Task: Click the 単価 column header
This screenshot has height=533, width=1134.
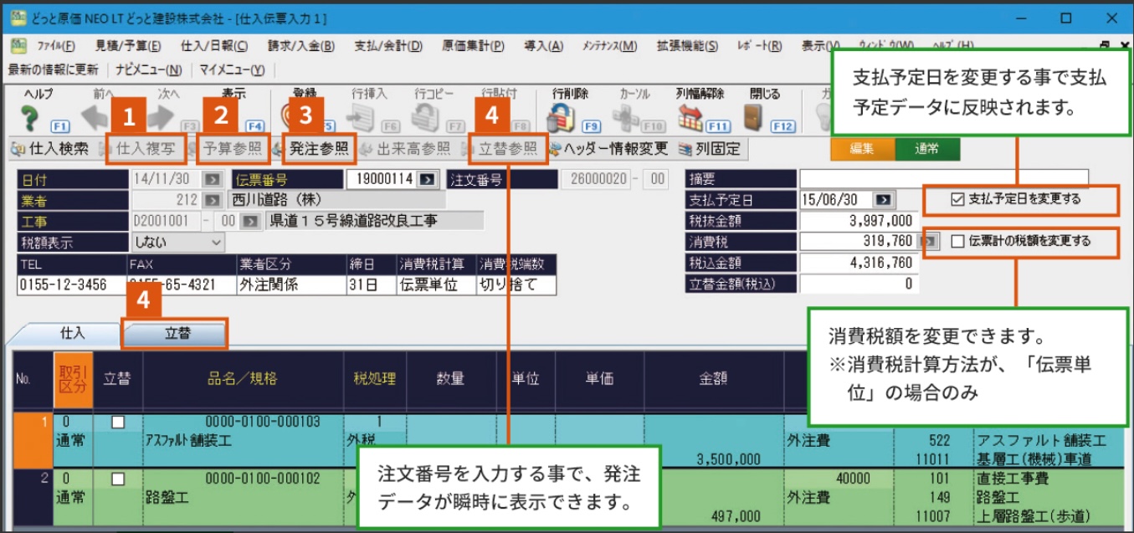Action: [599, 379]
